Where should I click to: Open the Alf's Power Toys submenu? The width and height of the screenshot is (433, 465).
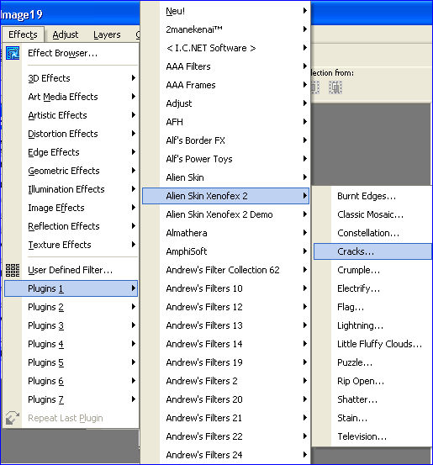tap(225, 159)
